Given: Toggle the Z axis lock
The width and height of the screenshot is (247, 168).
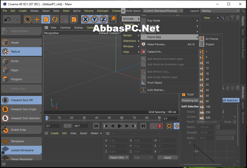Looking at the screenshot, I should click(103, 19).
